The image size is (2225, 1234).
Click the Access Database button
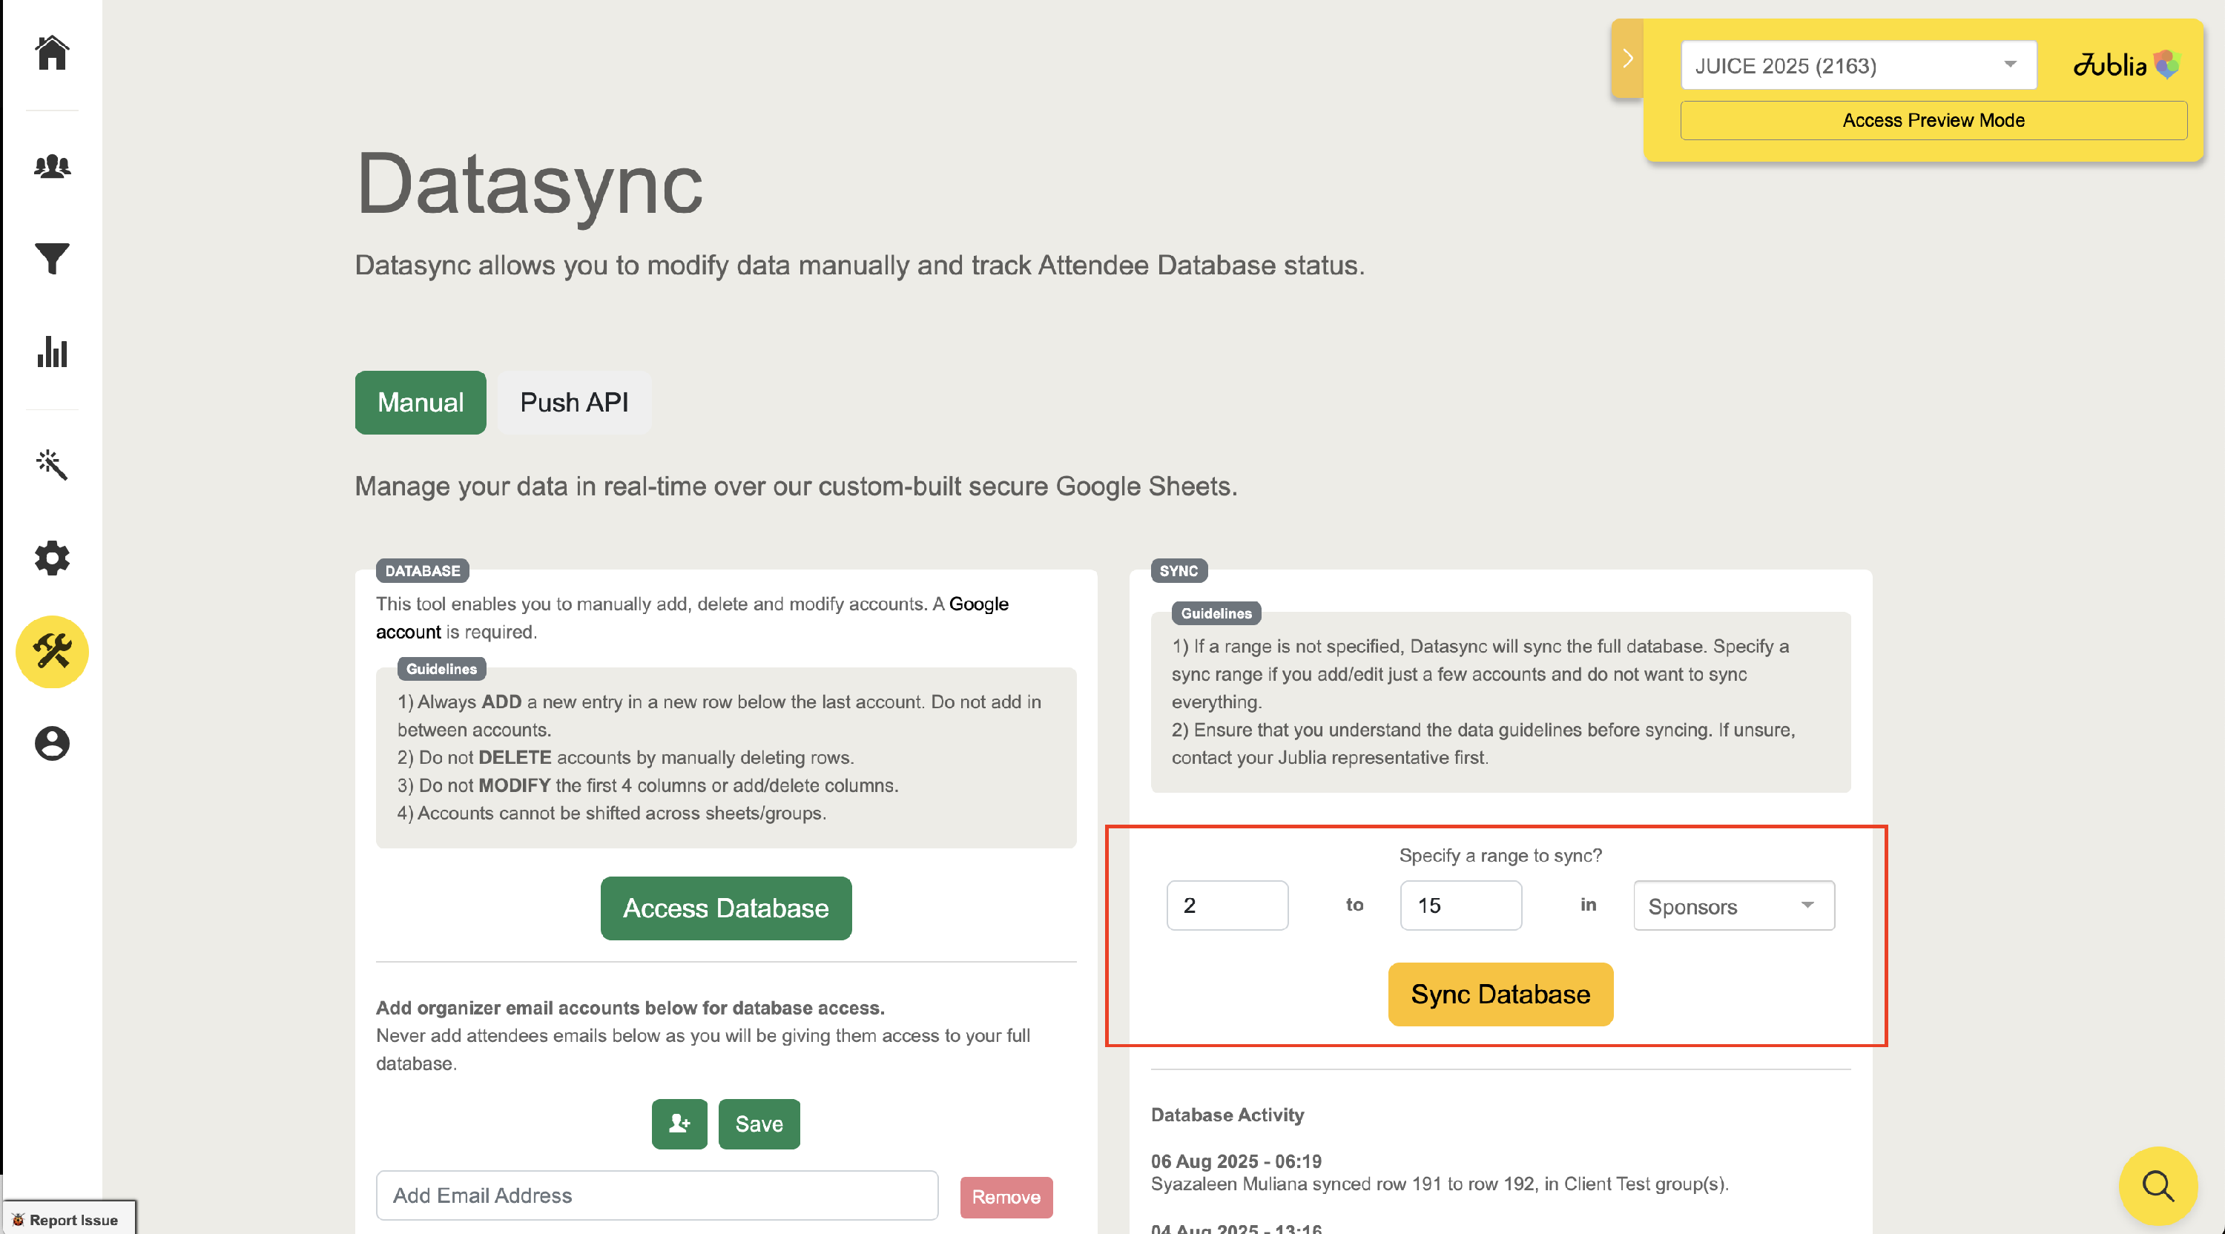[725, 908]
